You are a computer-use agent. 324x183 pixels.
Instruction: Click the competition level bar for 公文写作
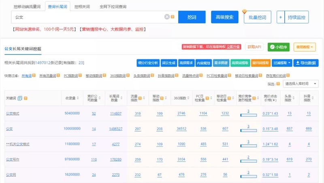tap(248, 161)
